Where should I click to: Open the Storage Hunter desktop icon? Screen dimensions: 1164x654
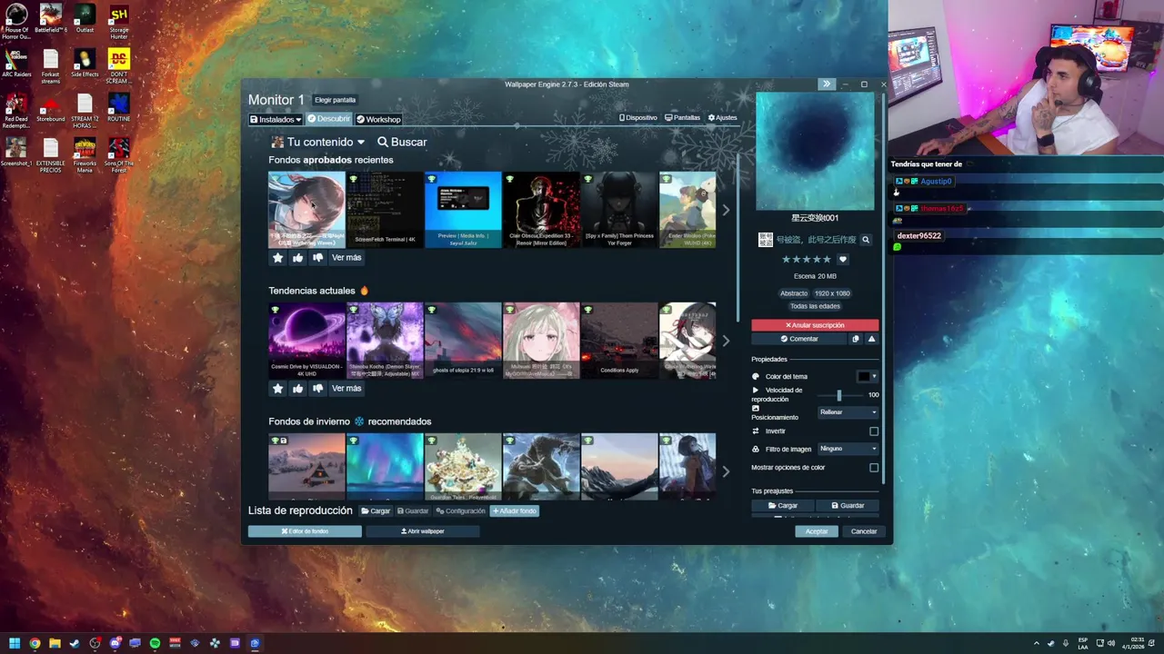(x=119, y=22)
